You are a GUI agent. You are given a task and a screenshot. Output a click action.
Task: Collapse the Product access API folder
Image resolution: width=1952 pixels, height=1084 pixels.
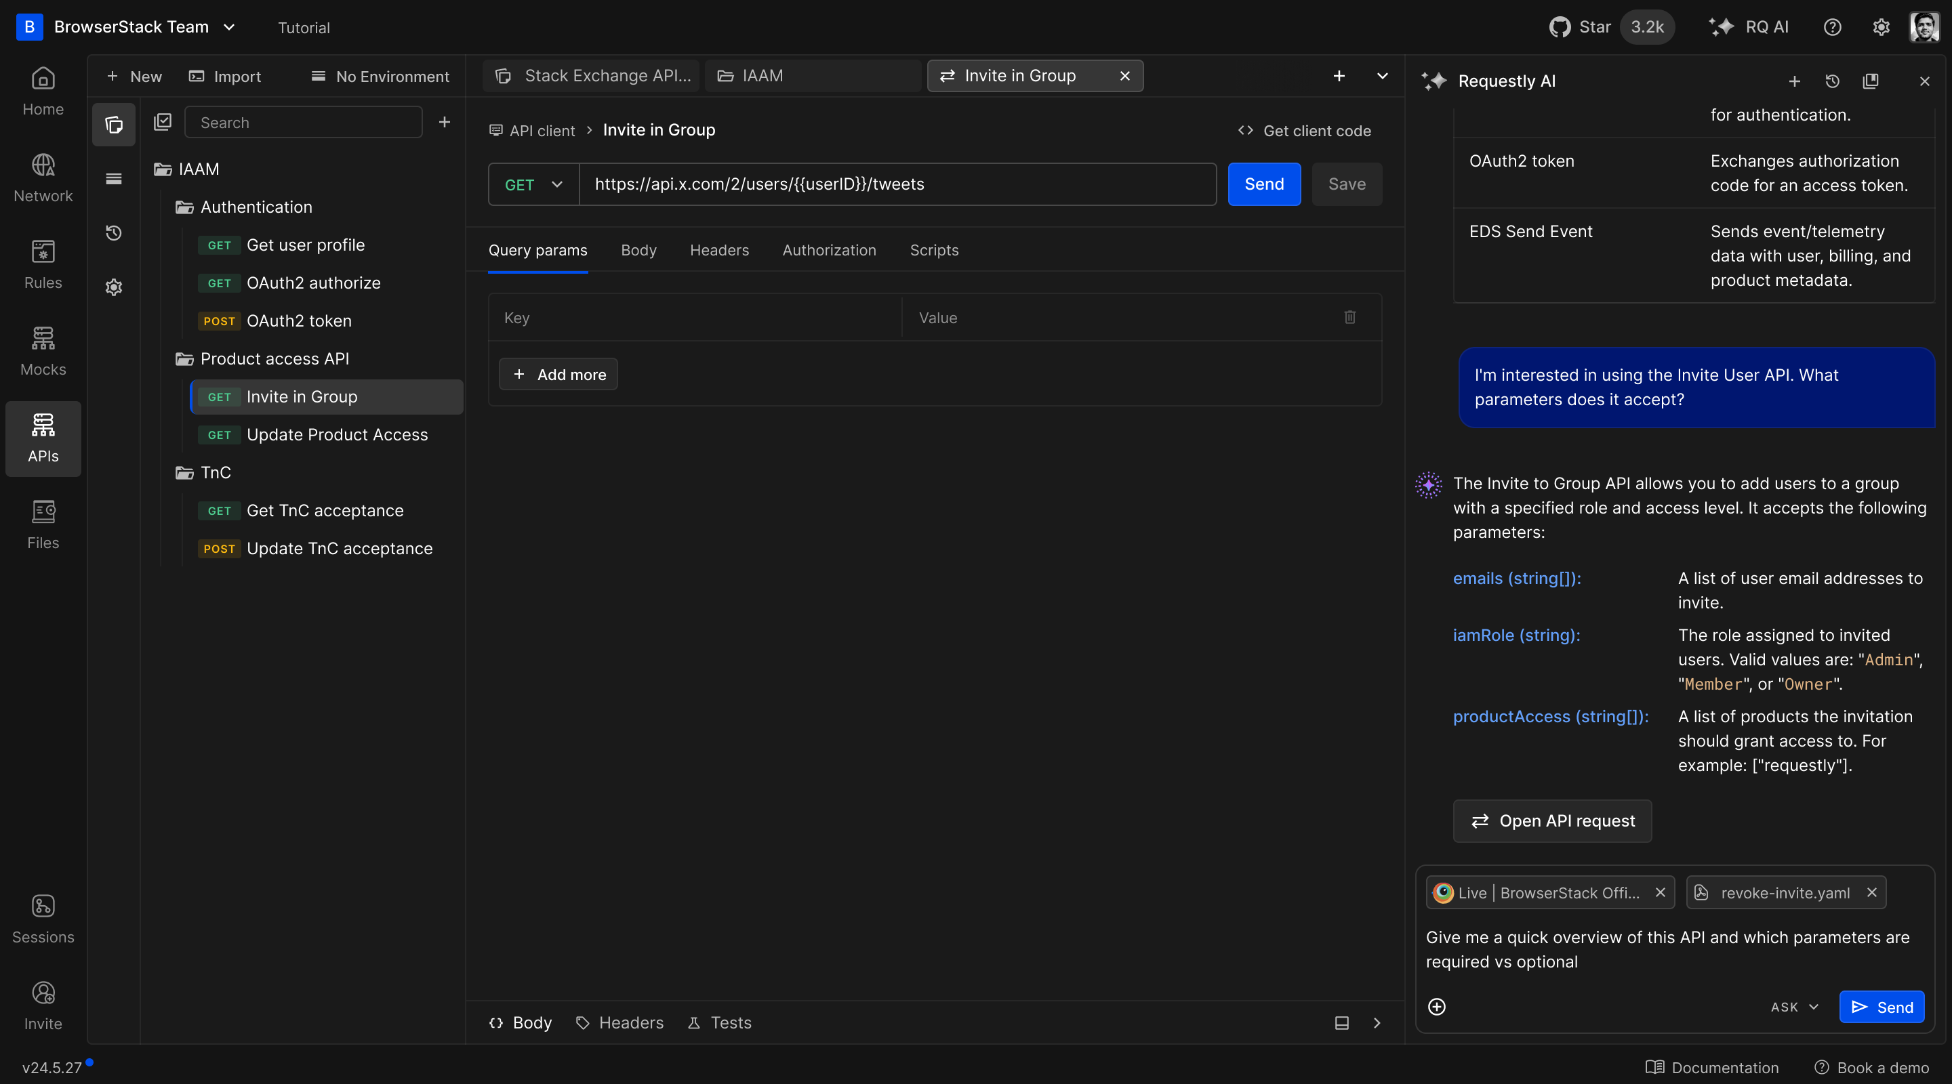click(263, 358)
